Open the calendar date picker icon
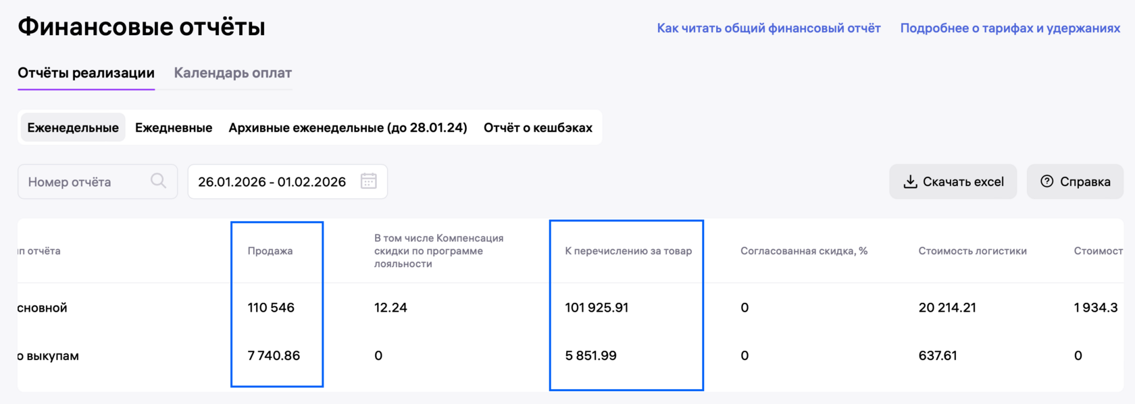The width and height of the screenshot is (1135, 404). click(x=369, y=181)
